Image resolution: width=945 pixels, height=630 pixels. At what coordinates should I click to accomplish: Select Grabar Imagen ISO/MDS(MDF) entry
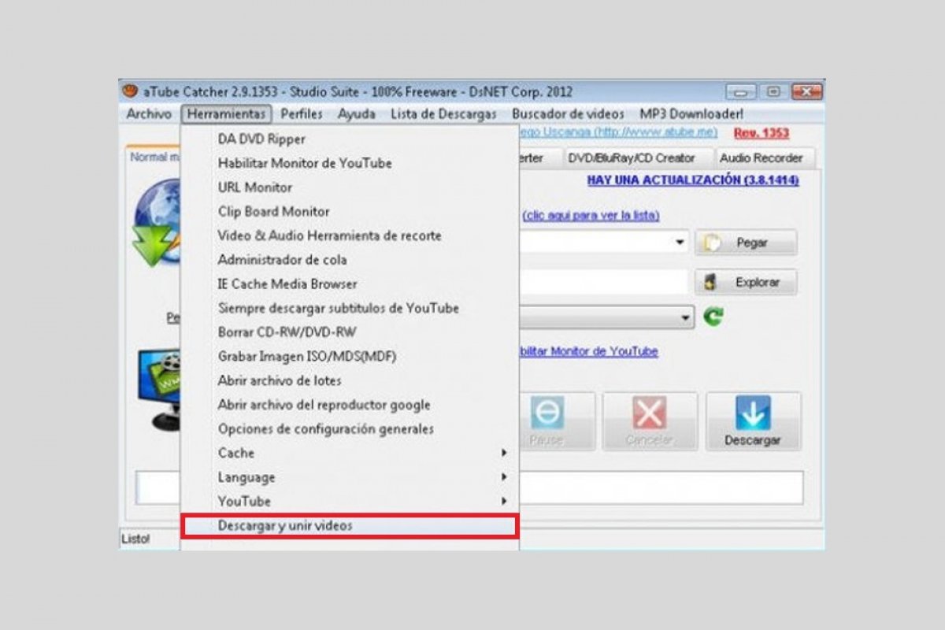350,357
